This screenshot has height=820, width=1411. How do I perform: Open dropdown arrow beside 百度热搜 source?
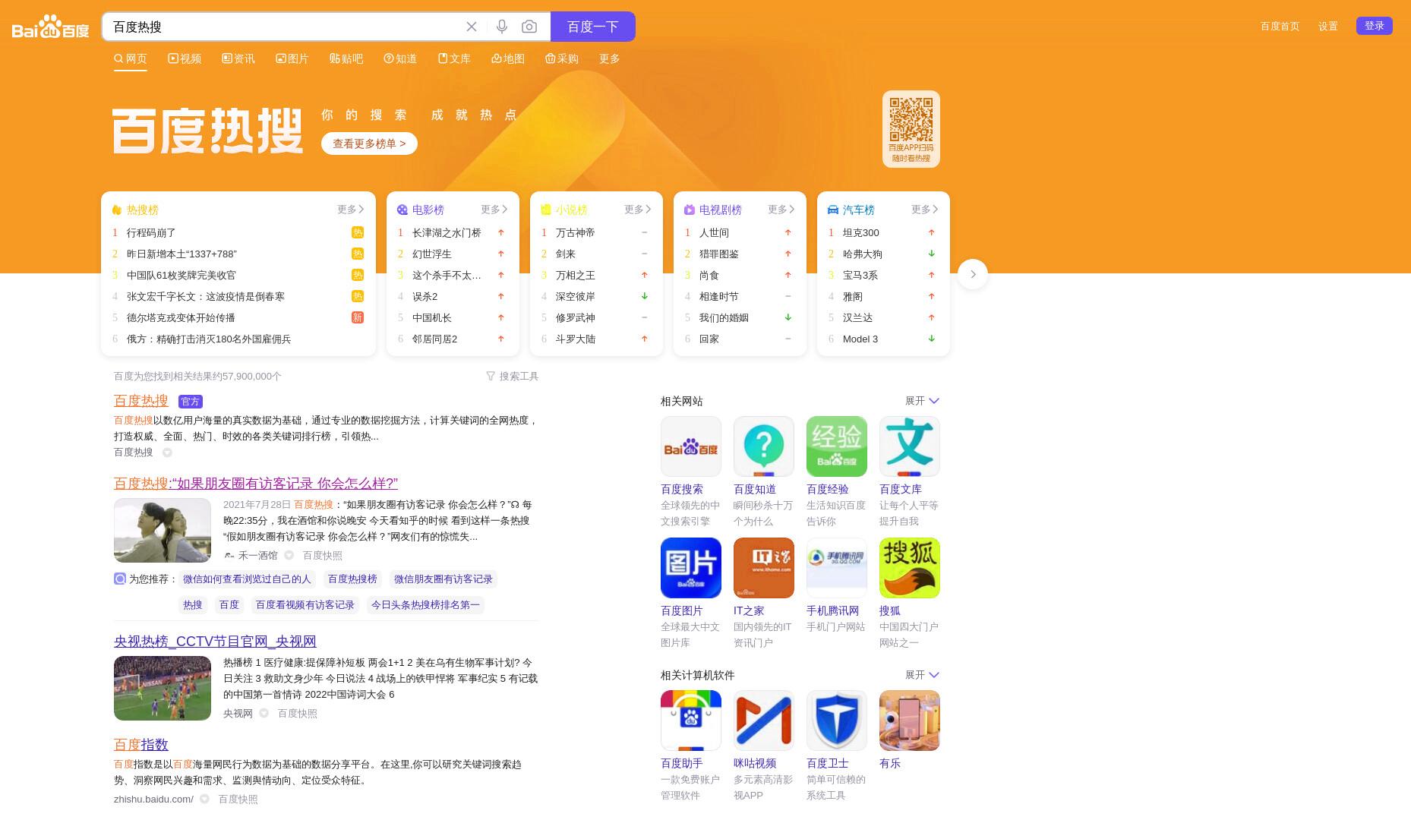[x=167, y=453]
